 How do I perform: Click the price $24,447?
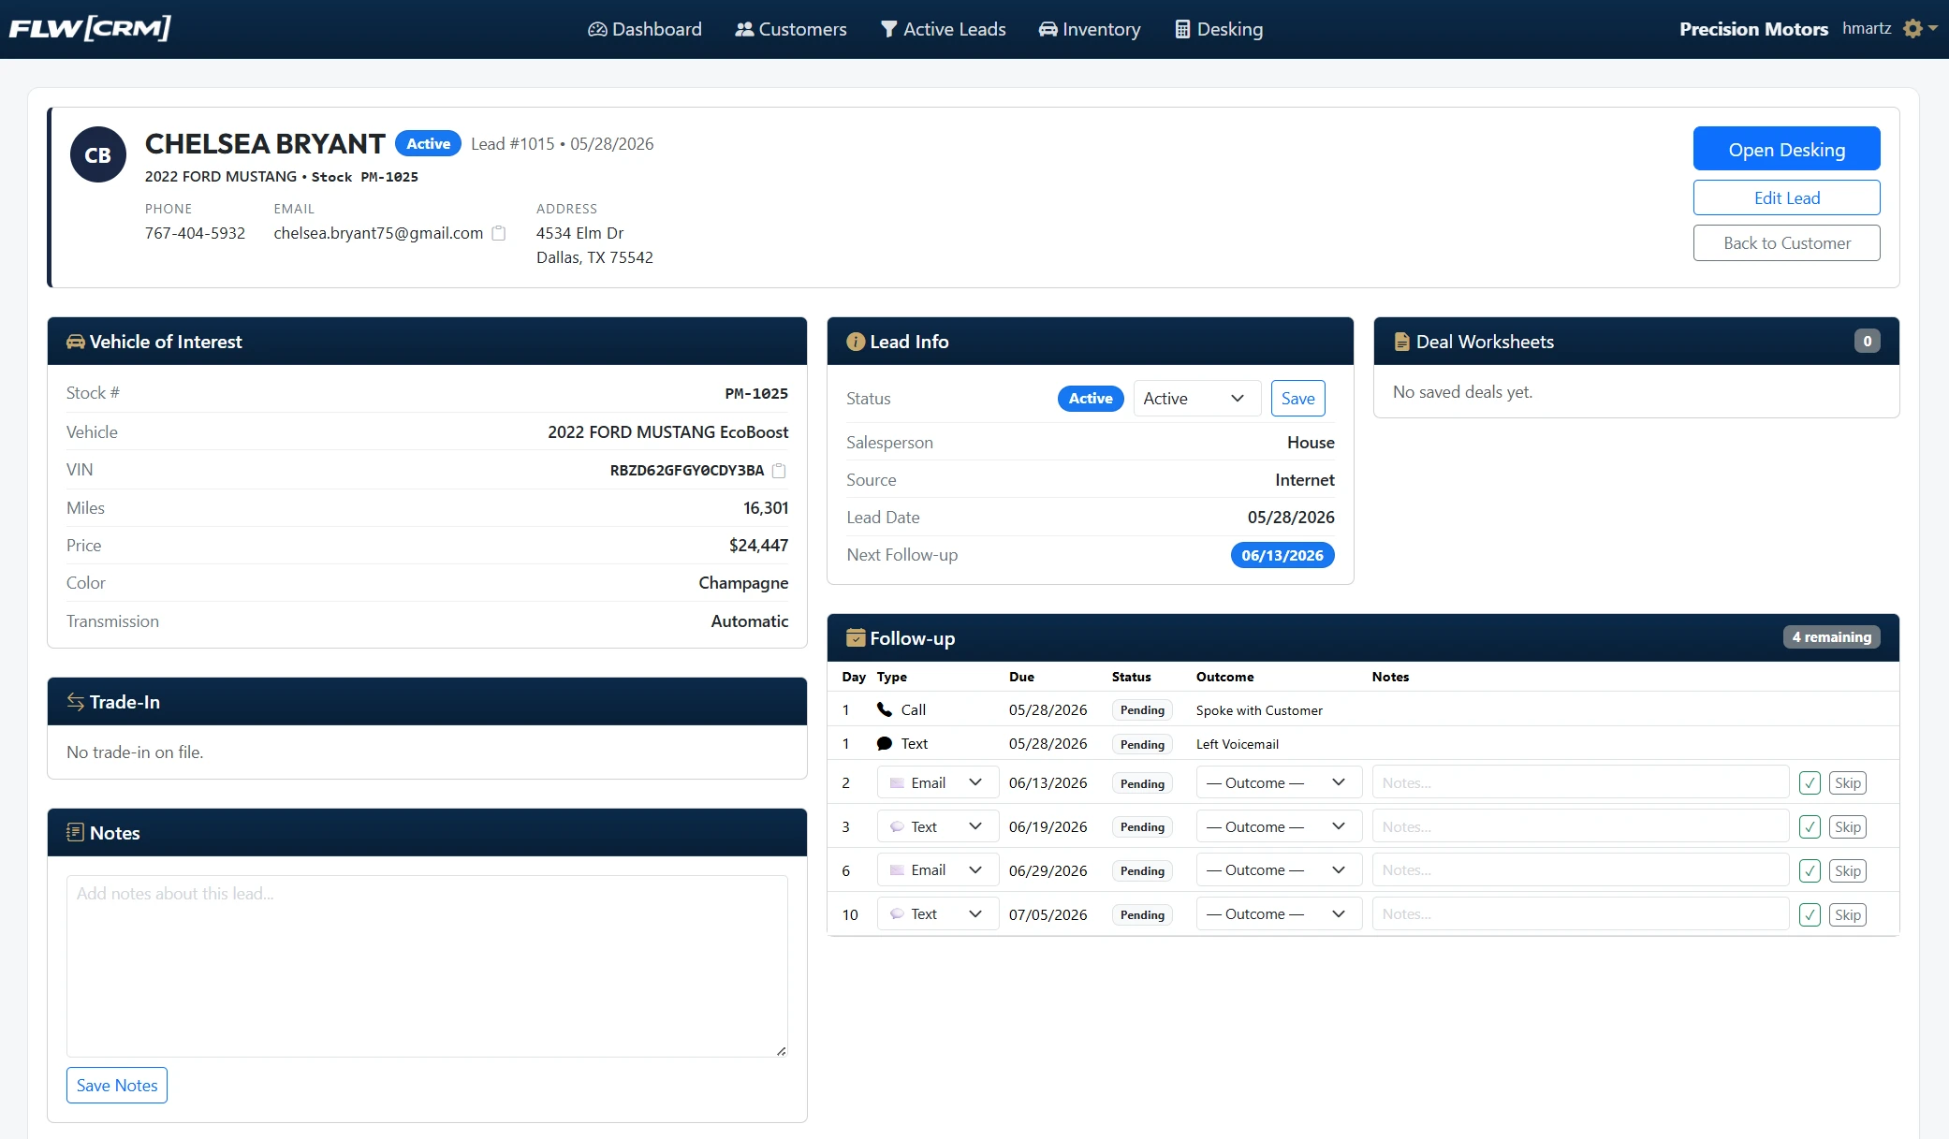click(758, 546)
